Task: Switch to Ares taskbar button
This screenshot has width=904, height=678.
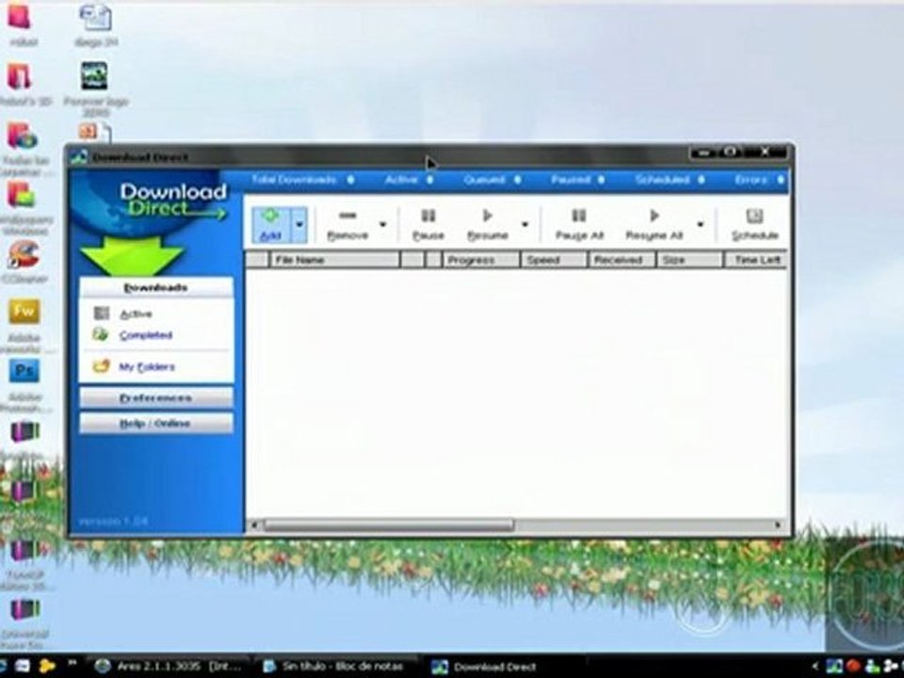Action: (169, 667)
